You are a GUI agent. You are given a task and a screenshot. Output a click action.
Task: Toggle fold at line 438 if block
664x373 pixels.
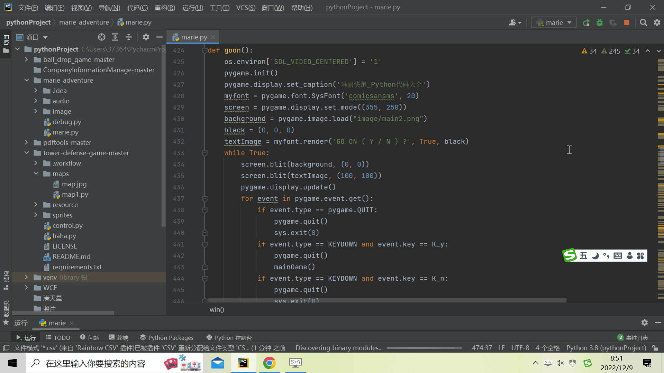pyautogui.click(x=204, y=210)
